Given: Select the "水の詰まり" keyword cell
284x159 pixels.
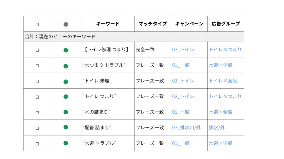Looking at the screenshot, I should (97, 112).
